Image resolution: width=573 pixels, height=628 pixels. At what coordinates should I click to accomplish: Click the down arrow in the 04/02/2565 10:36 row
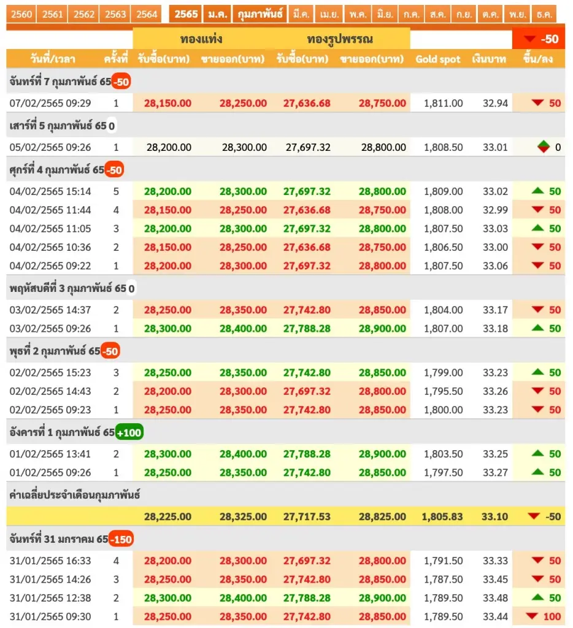tap(537, 247)
